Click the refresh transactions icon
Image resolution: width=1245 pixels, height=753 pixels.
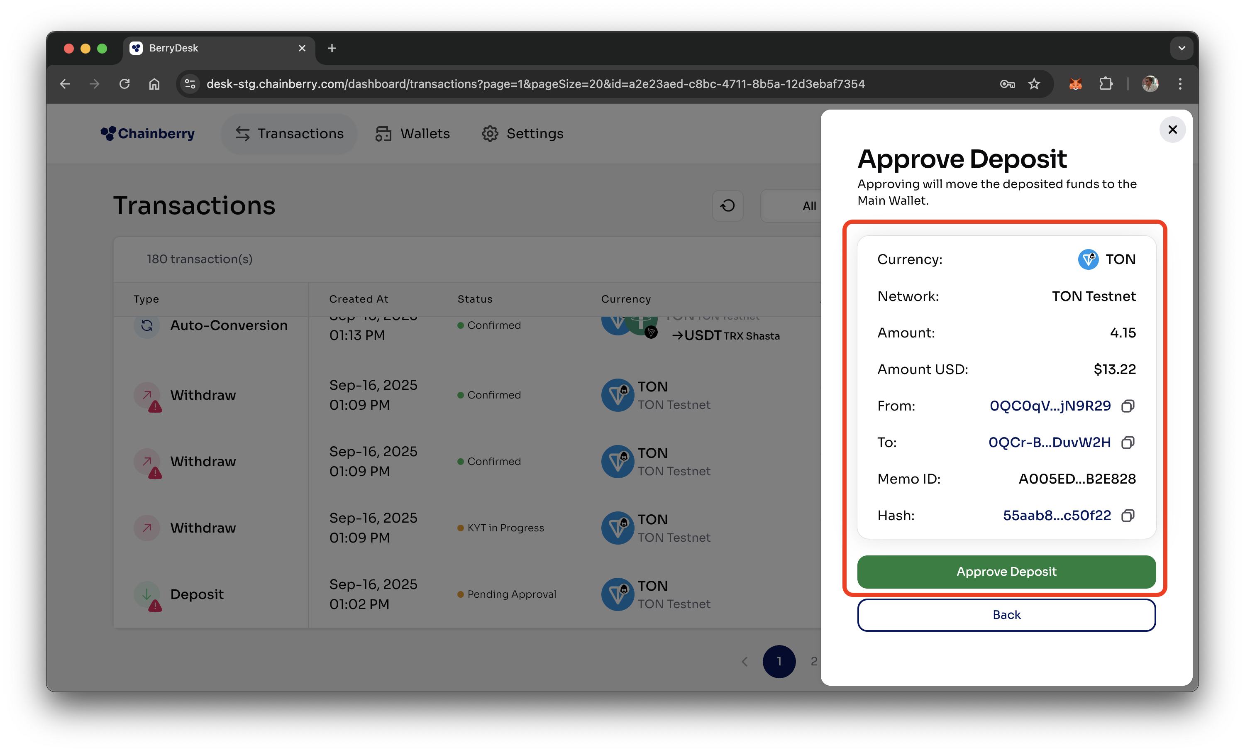coord(727,206)
